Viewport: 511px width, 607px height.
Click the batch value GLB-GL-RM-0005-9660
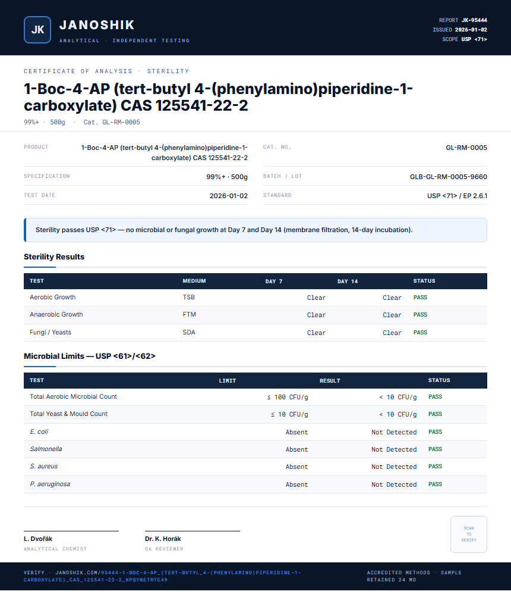click(449, 177)
